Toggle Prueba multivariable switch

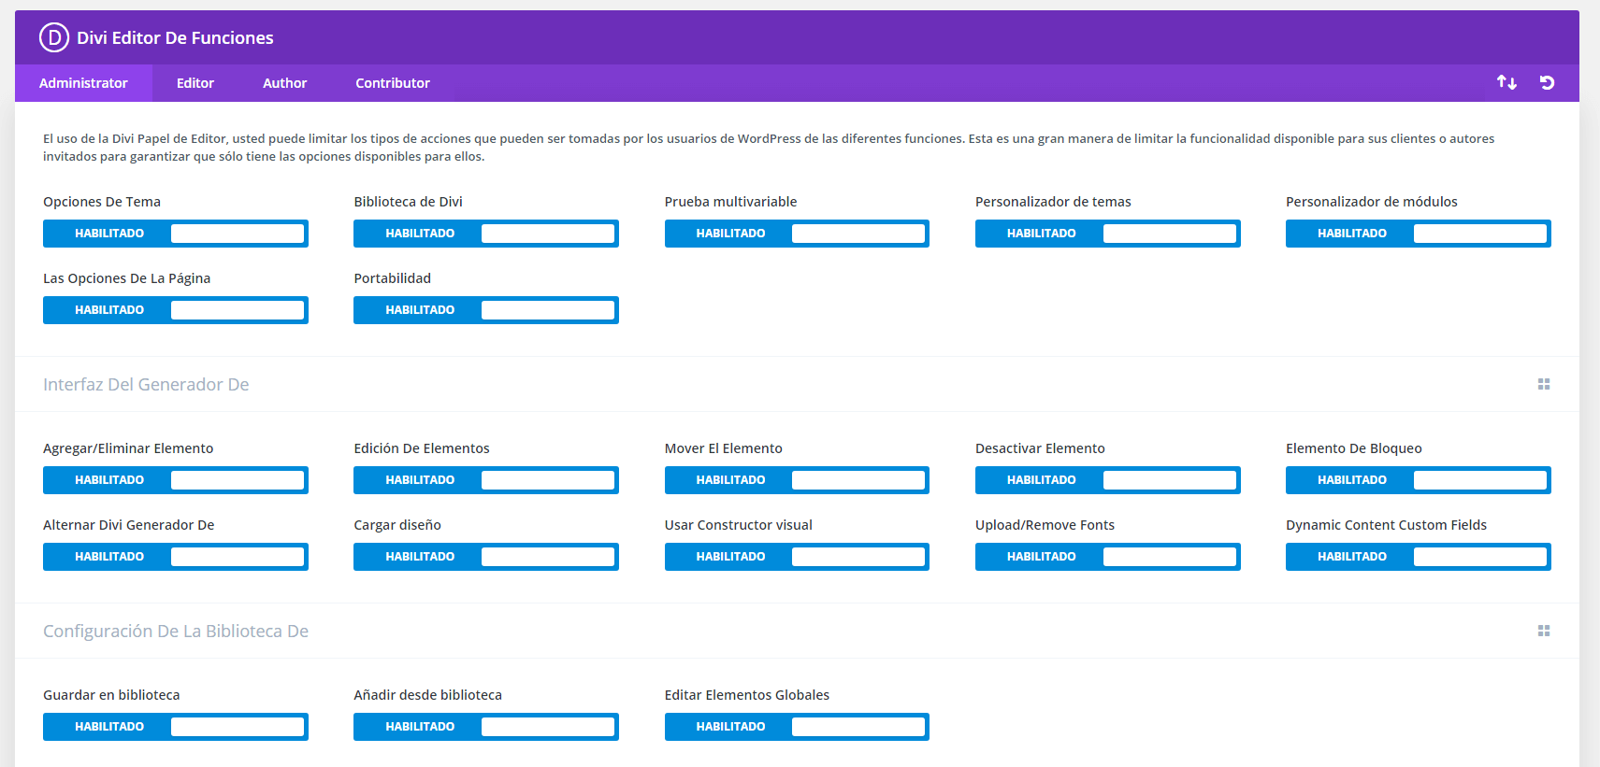click(x=797, y=234)
